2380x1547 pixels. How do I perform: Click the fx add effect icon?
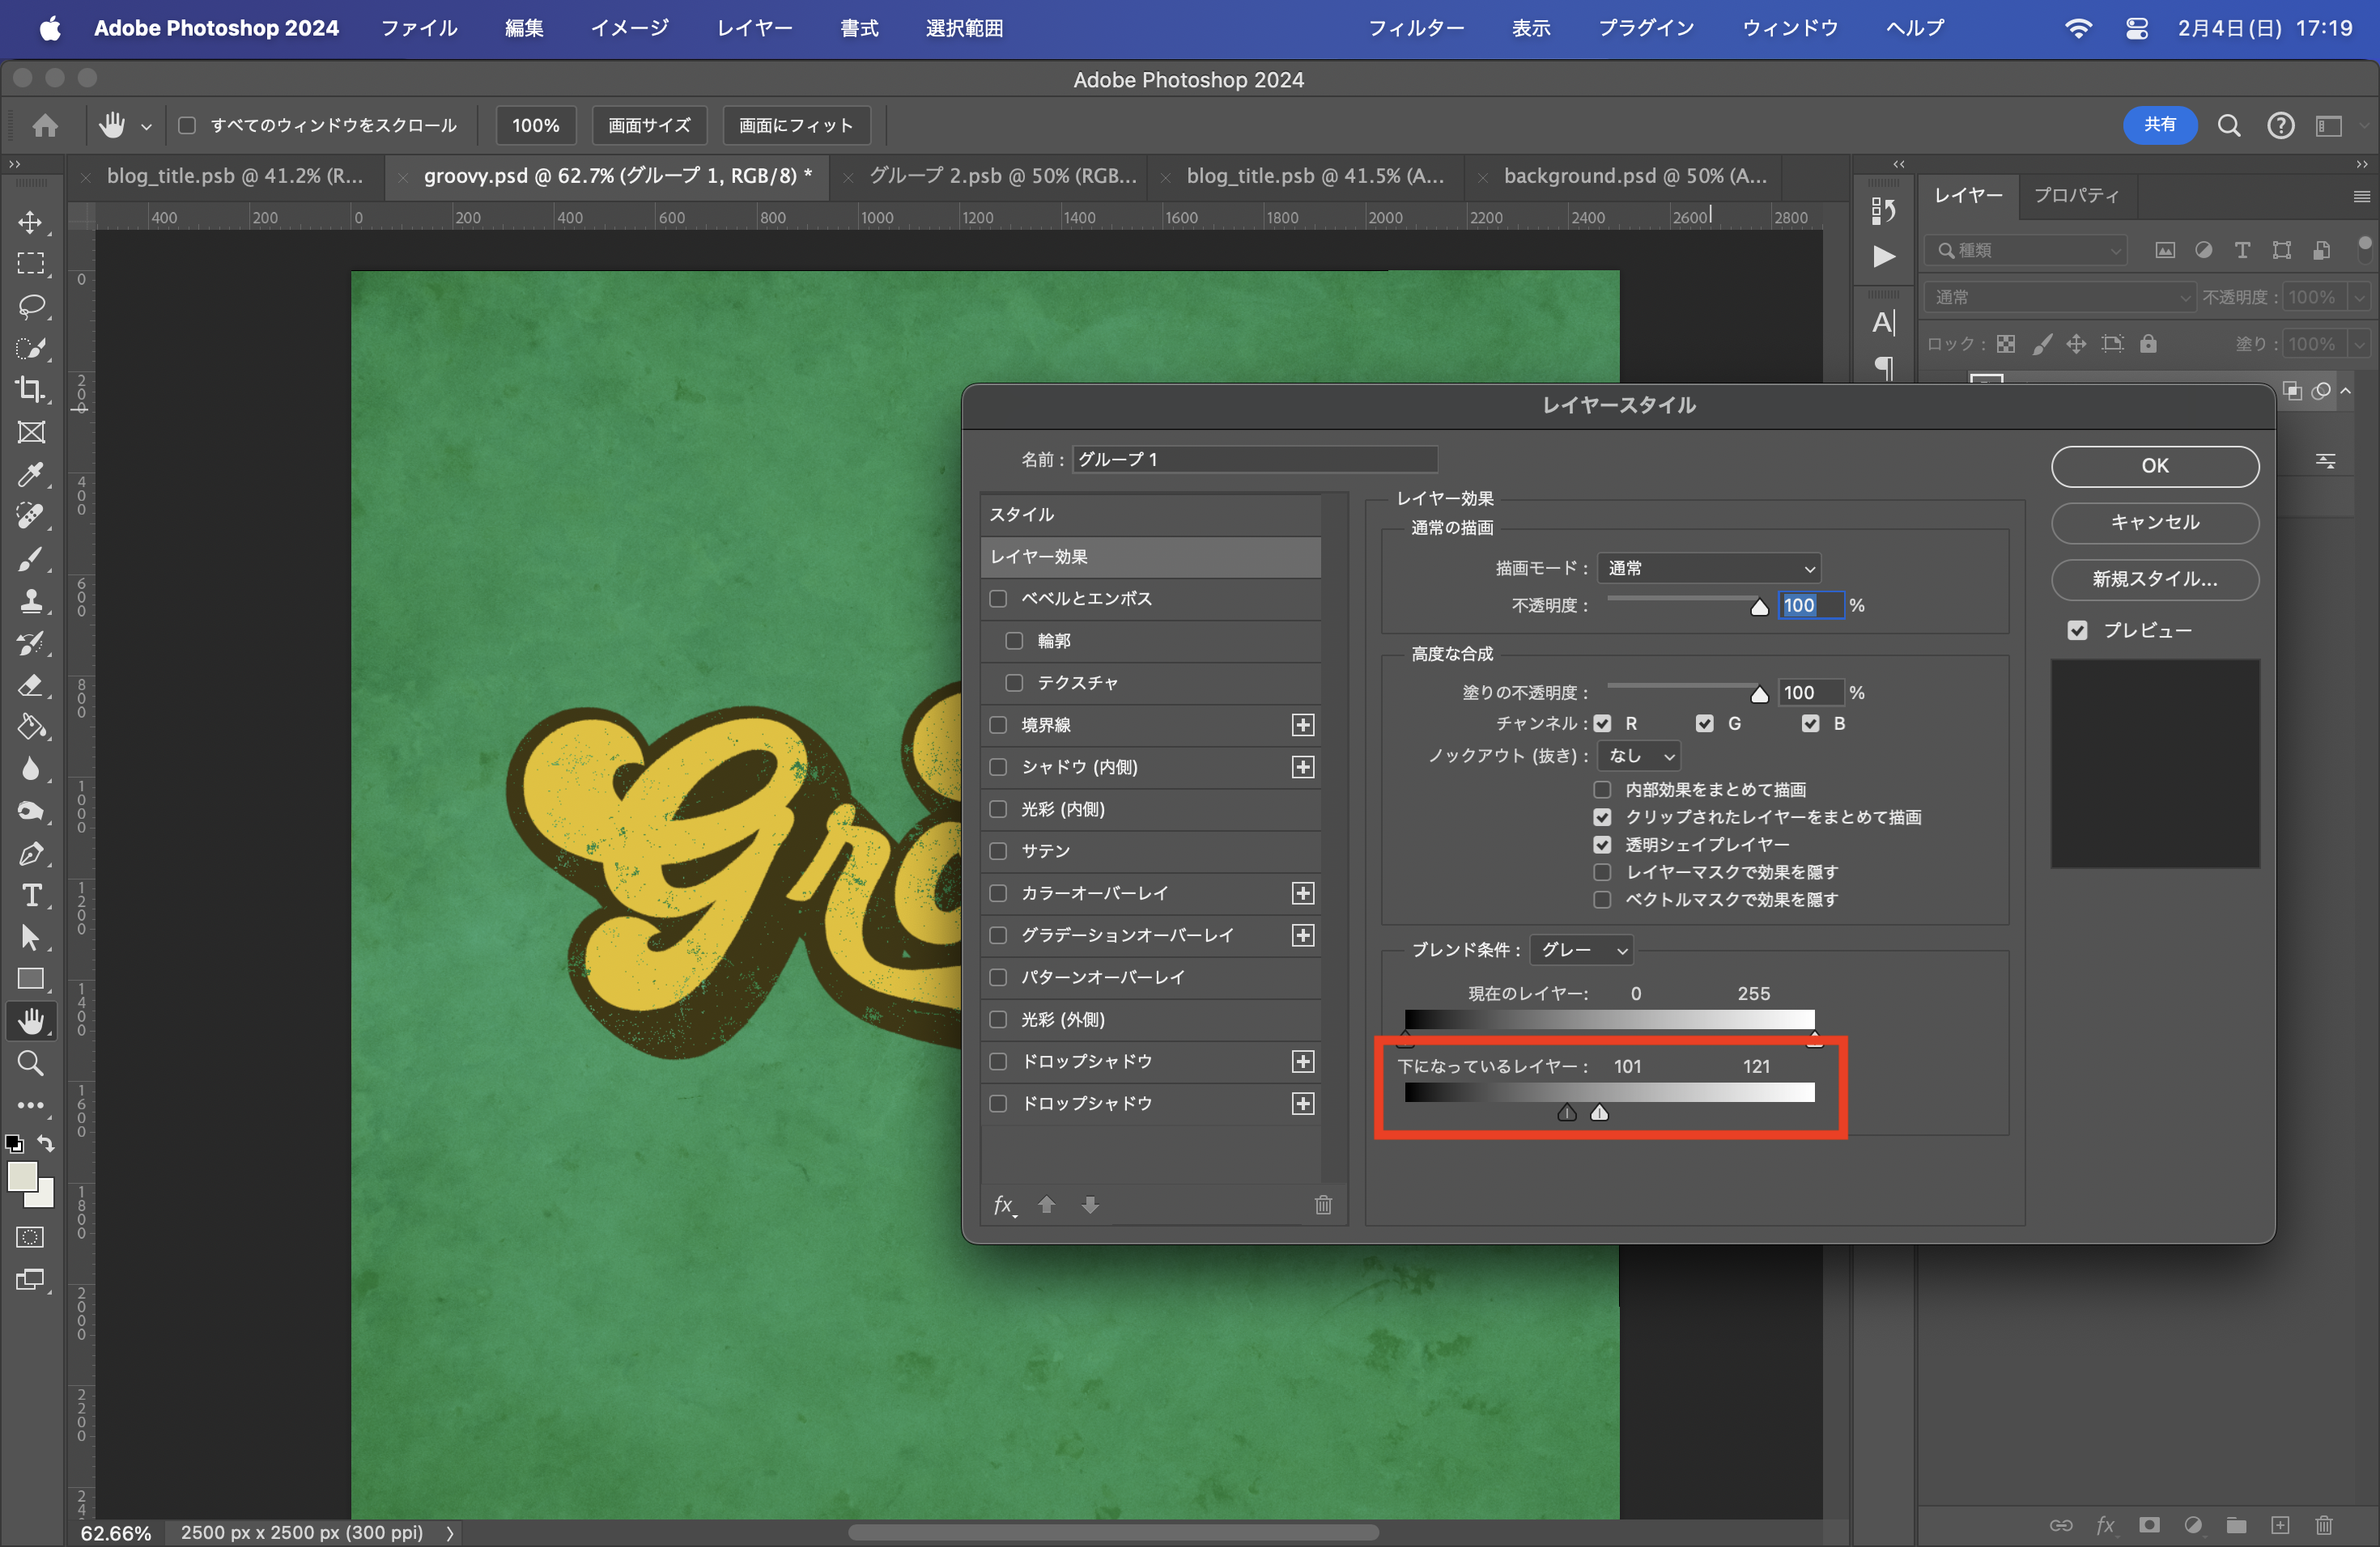pos(1004,1206)
